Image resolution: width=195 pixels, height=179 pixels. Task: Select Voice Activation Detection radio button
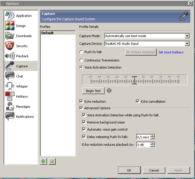[x=81, y=67]
